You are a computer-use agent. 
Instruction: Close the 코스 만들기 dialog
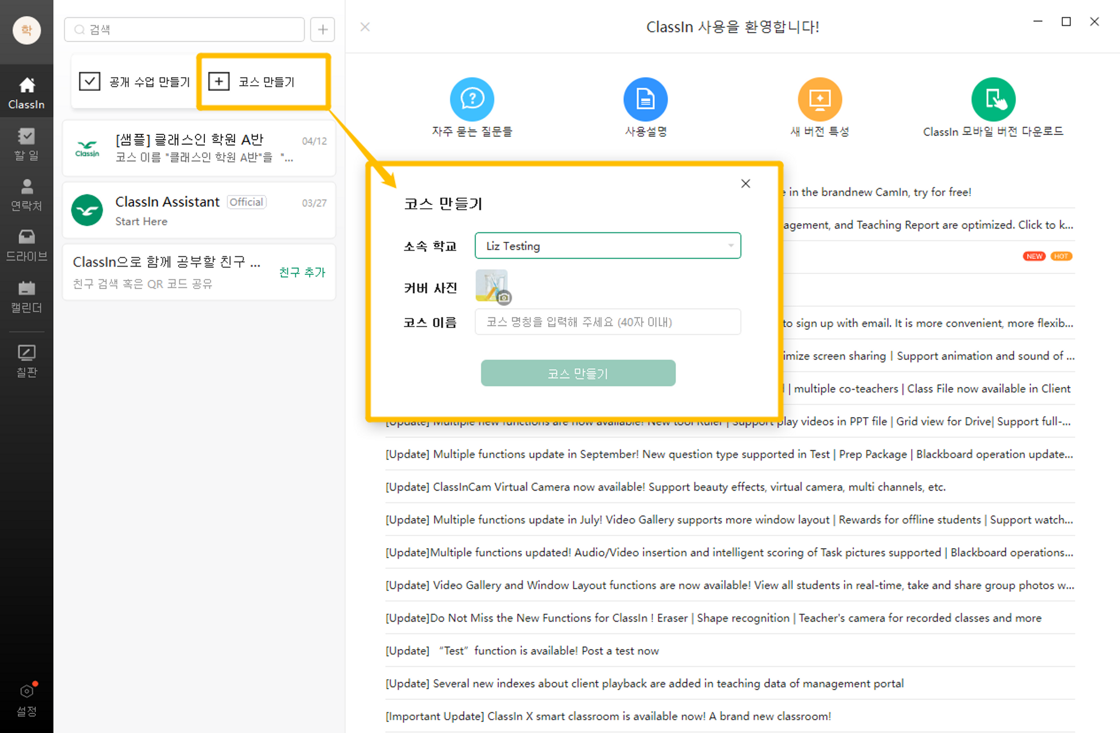pyautogui.click(x=745, y=184)
